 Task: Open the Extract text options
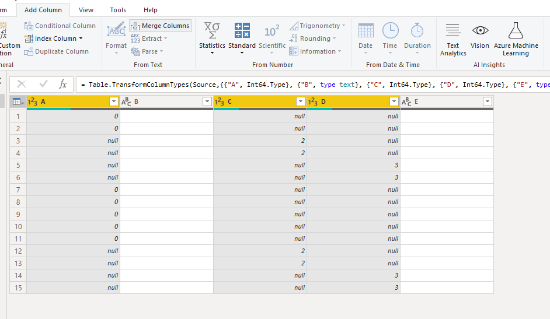point(149,38)
